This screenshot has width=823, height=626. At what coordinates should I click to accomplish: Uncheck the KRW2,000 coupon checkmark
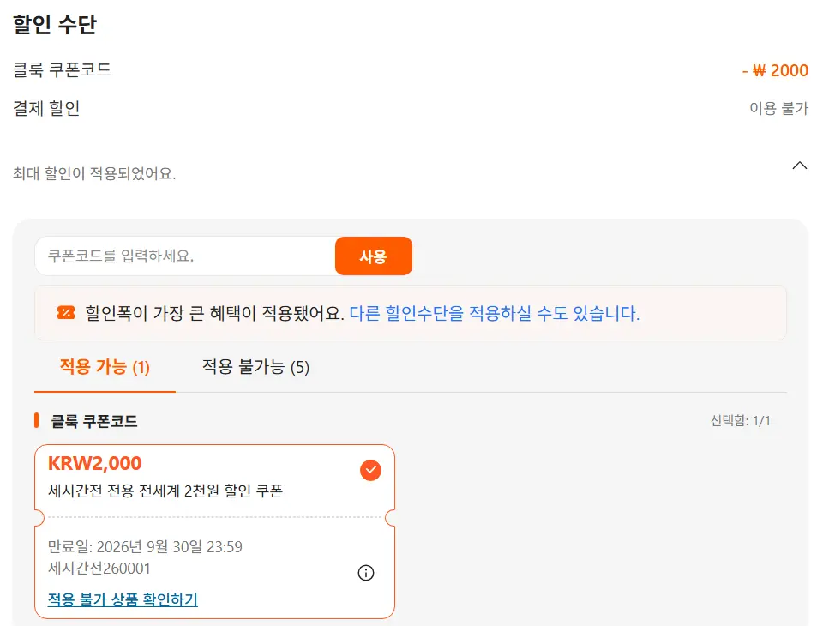coord(370,470)
